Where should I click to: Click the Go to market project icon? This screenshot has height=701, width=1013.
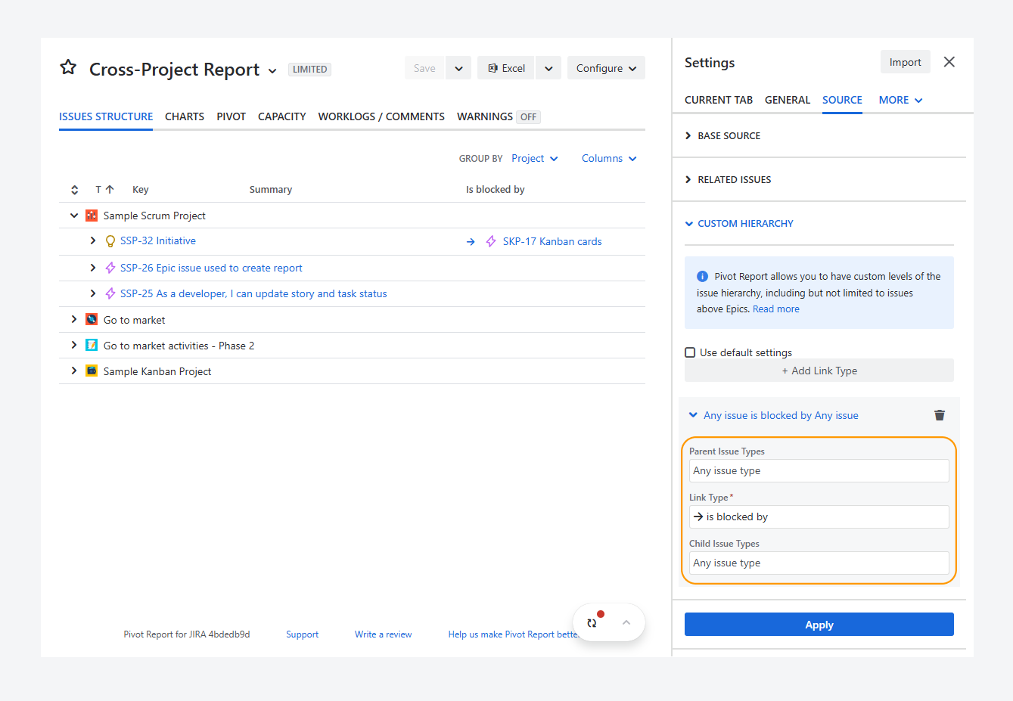pyautogui.click(x=92, y=319)
